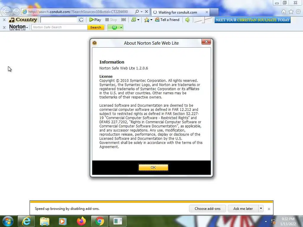Click Tell a Friend
This screenshot has width=303, height=227.
tap(167, 20)
